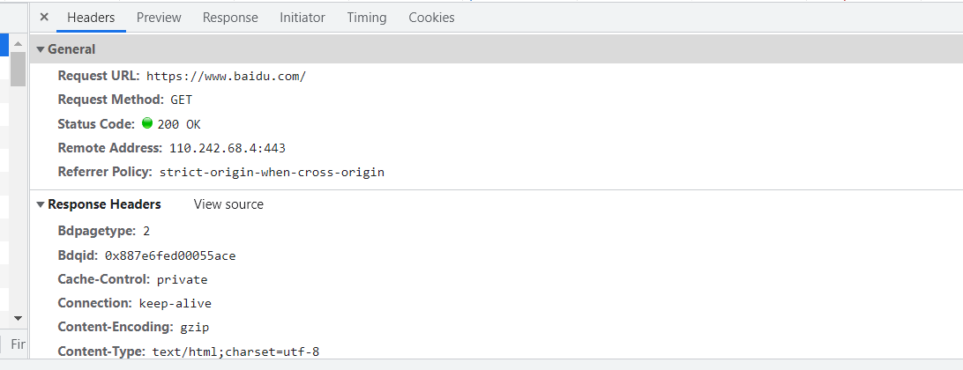Image resolution: width=963 pixels, height=370 pixels.
Task: Switch to the Response tab
Action: click(230, 18)
